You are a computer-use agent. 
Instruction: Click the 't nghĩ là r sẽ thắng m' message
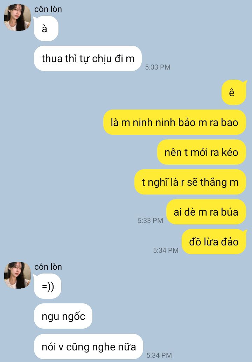coord(190,182)
